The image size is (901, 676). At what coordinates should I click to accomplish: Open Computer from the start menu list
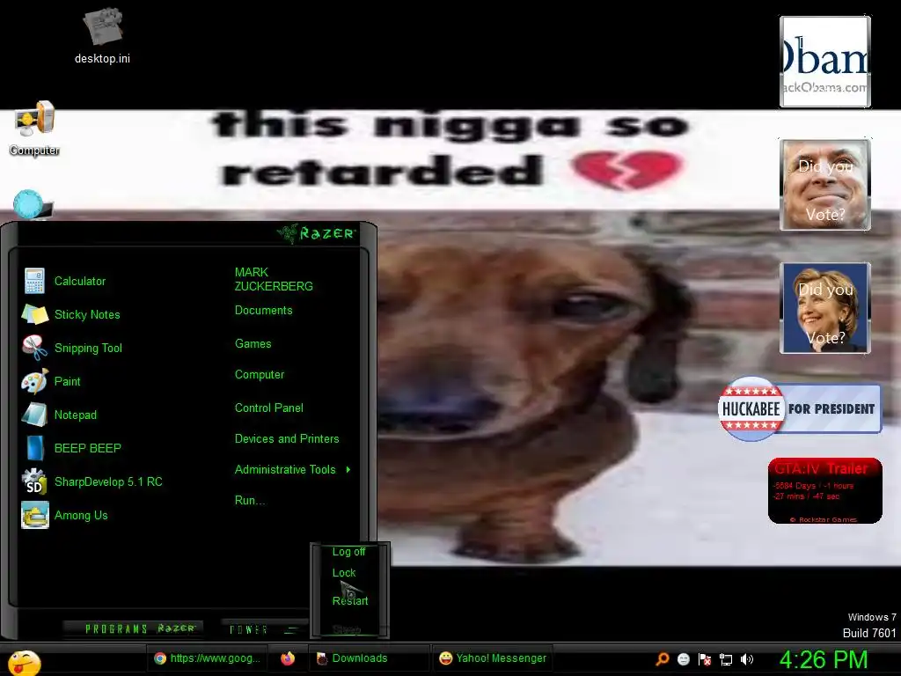(260, 375)
